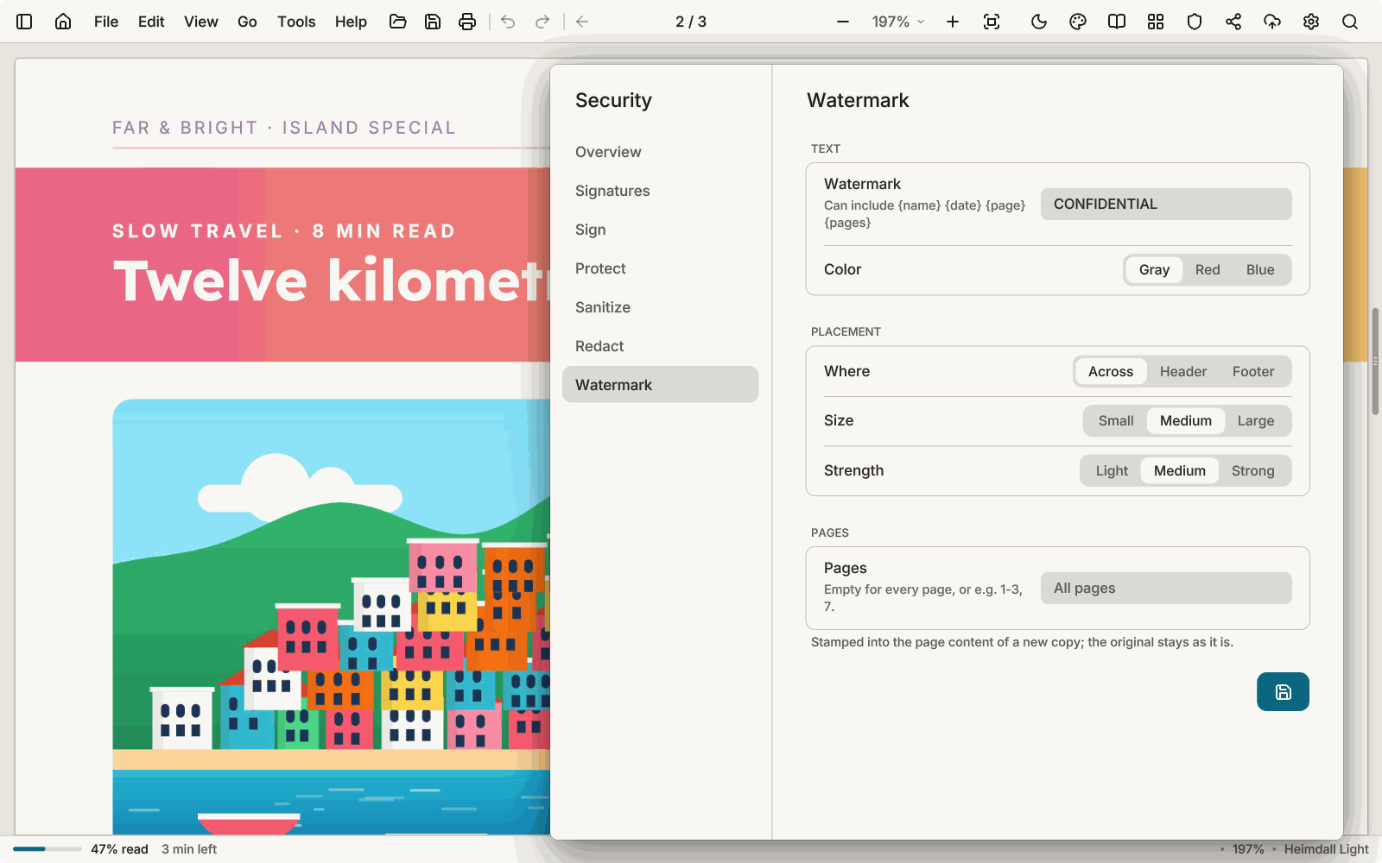
Task: Set watermark strength to Strong
Action: point(1252,471)
